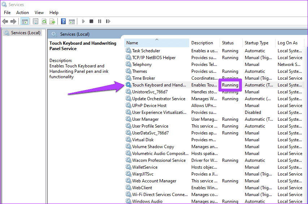The image size is (308, 204).
Task: Click the Restart Service toolbar icon
Action: tap(107, 22)
